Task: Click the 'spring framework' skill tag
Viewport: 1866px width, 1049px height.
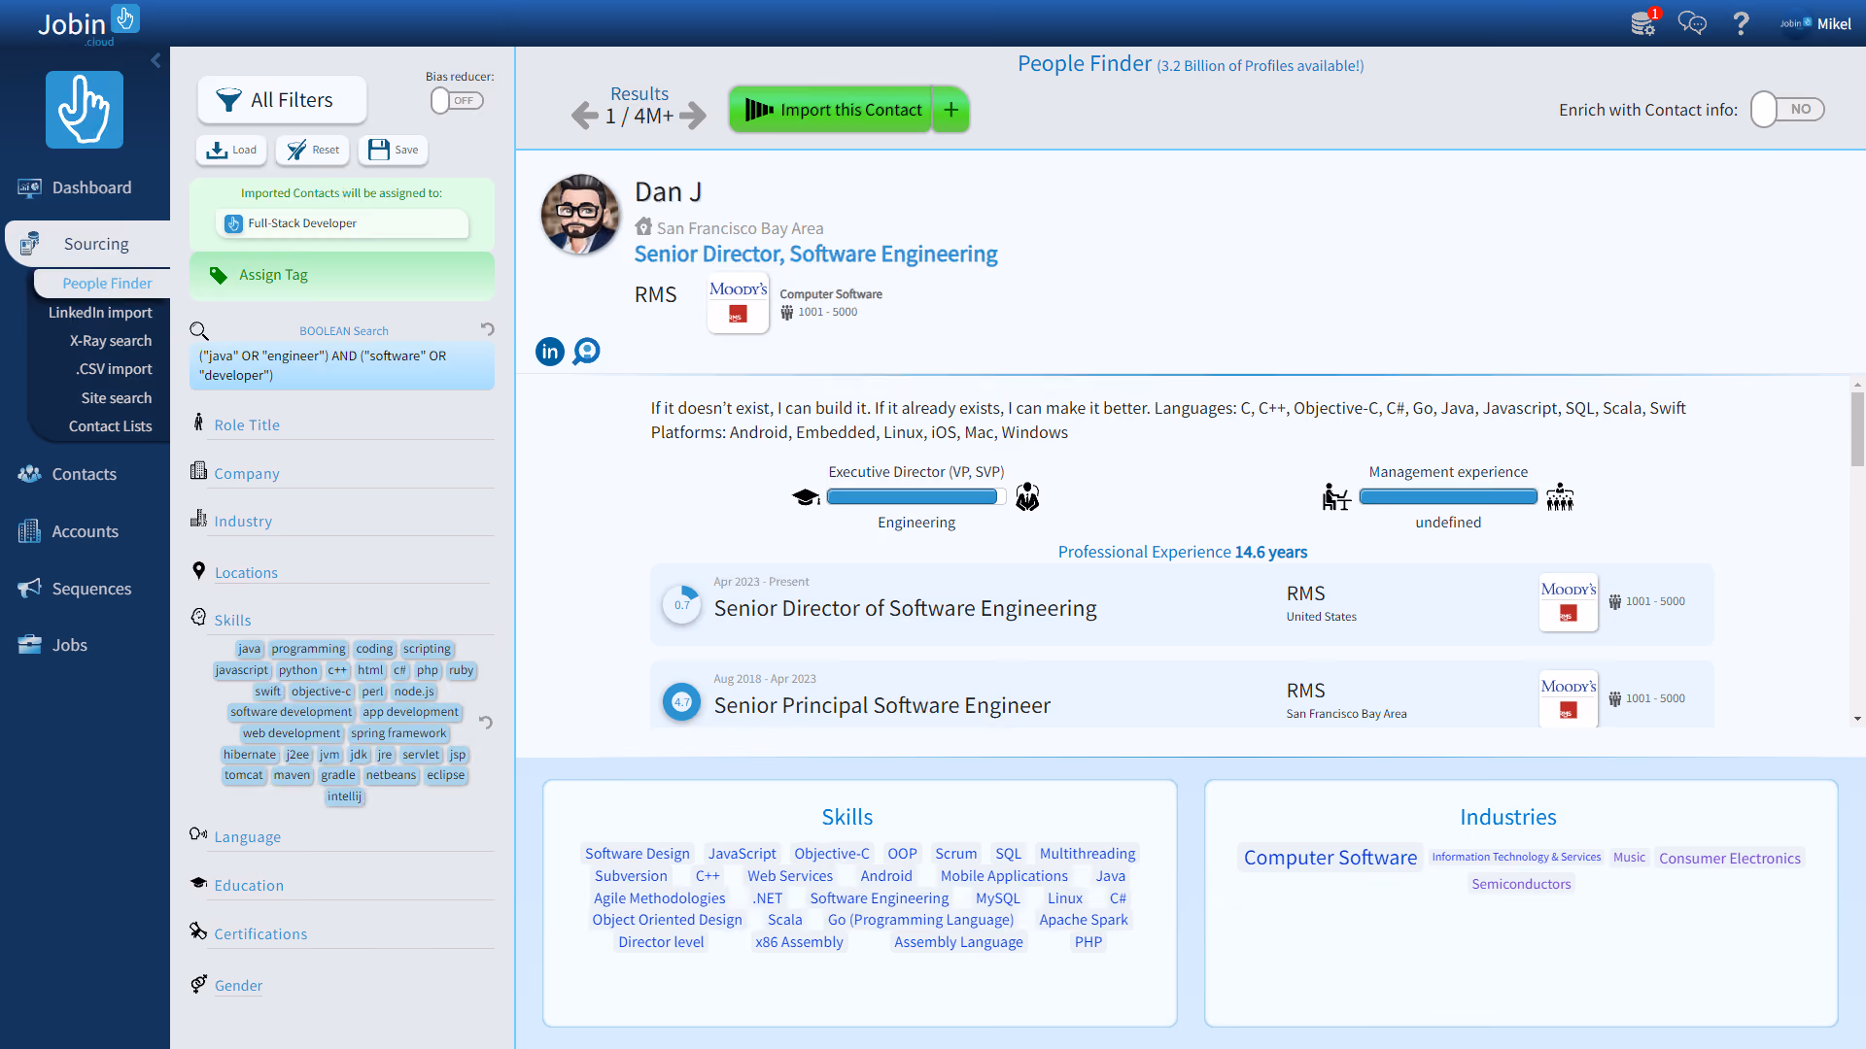Action: click(x=398, y=733)
